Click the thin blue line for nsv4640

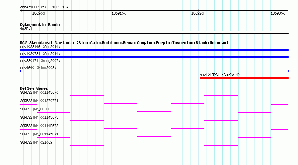click(x=154, y=71)
